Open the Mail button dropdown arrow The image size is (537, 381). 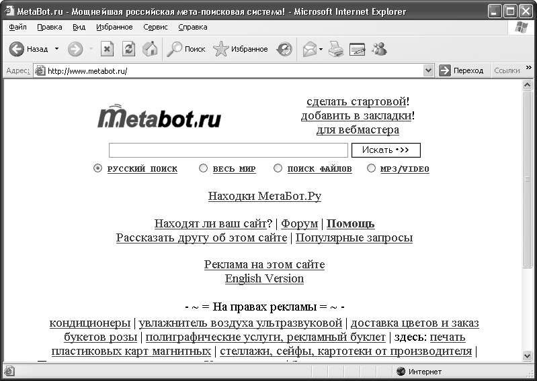coord(321,49)
